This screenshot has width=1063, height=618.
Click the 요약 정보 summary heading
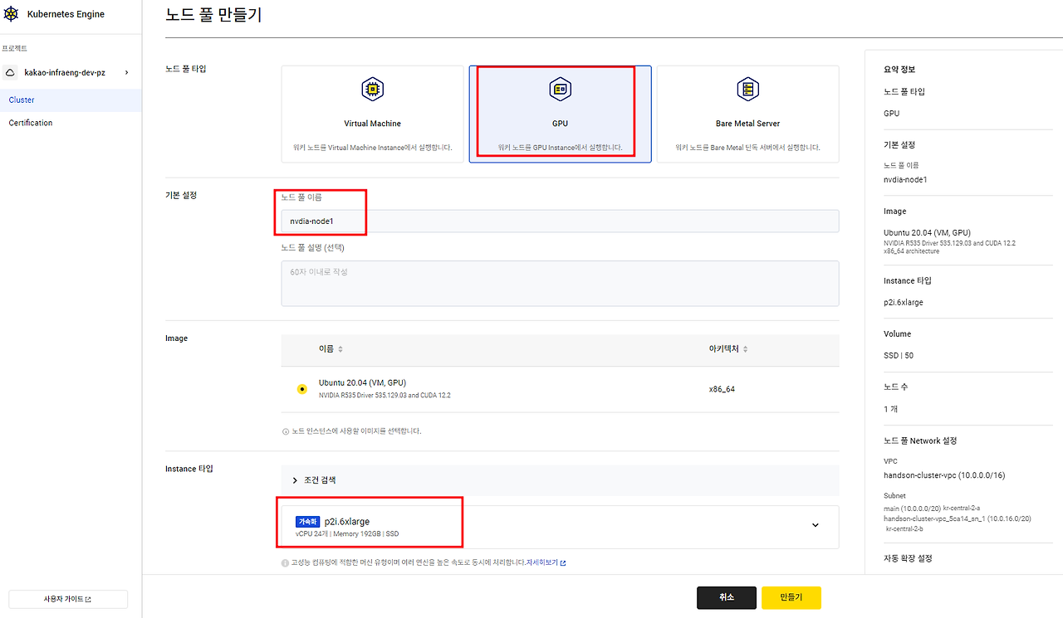[x=899, y=70]
